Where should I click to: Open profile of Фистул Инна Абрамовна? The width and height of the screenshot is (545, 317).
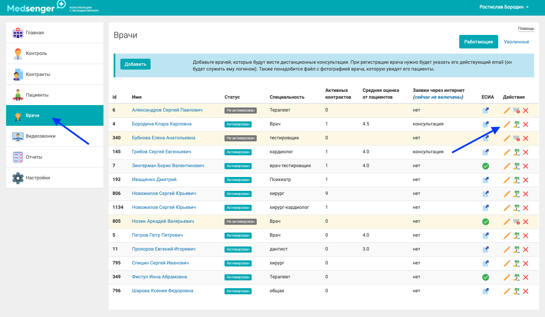pos(159,277)
